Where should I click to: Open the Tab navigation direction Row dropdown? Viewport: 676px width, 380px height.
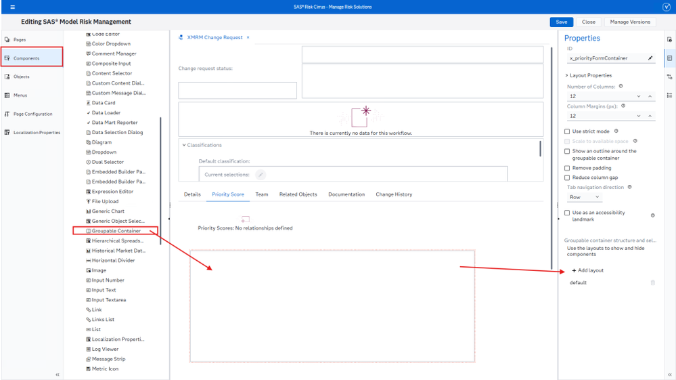(x=584, y=197)
